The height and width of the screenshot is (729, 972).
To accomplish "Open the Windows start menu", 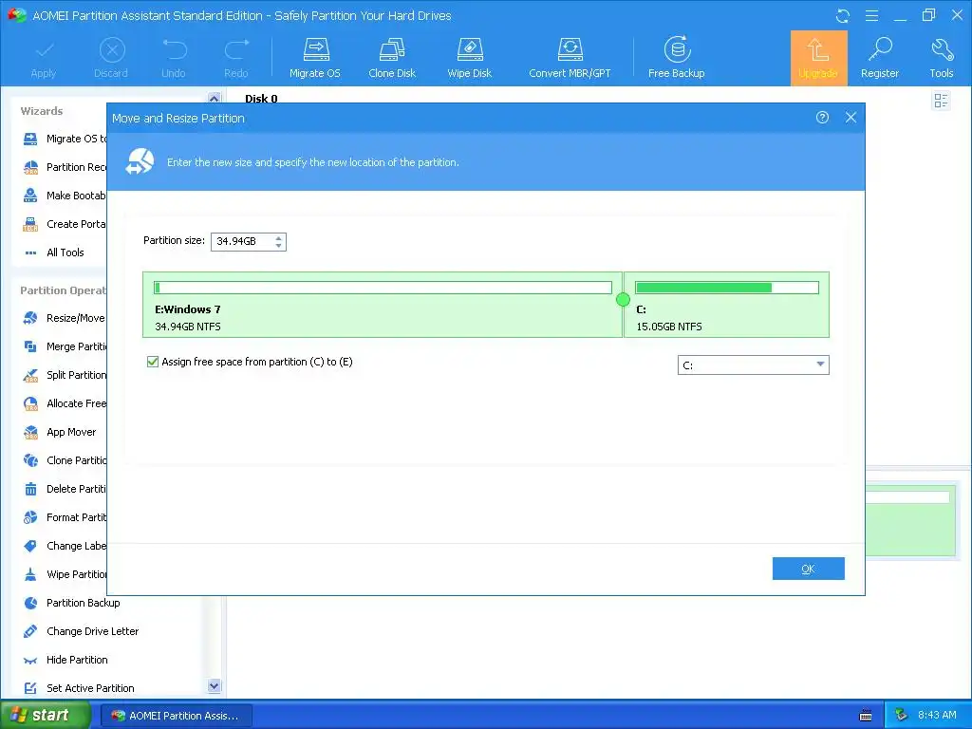I will pos(46,716).
